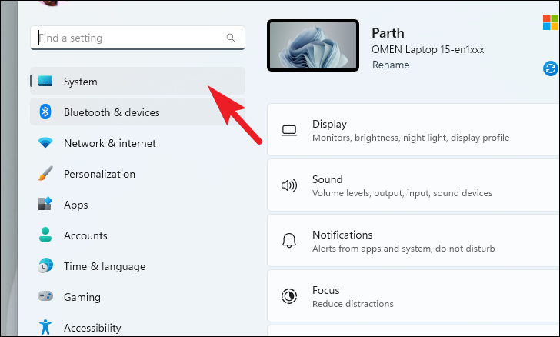Image resolution: width=560 pixels, height=337 pixels.
Task: Select Network & internet menu label
Action: [110, 143]
